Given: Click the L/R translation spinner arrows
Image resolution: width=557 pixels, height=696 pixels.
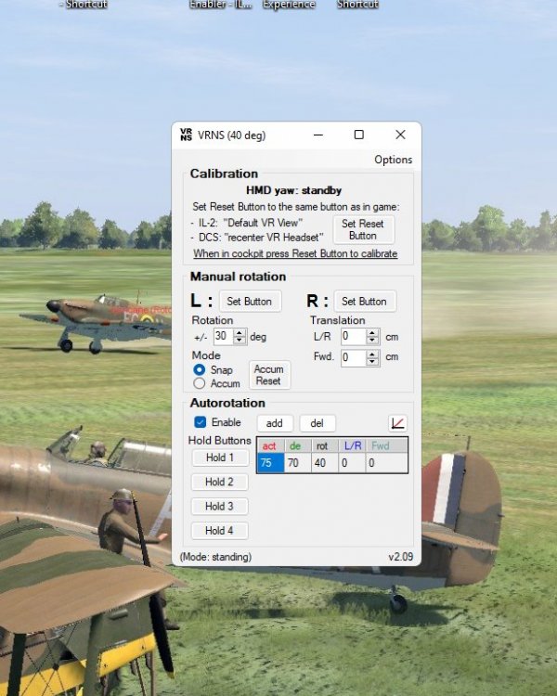Looking at the screenshot, I should coord(373,337).
